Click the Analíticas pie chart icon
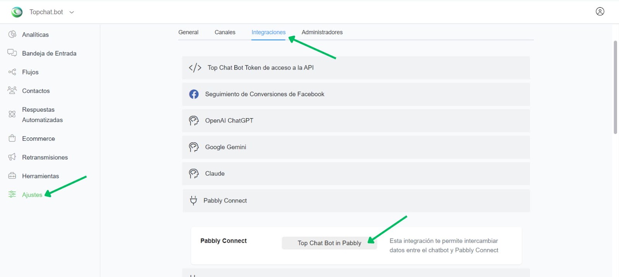 [x=12, y=34]
